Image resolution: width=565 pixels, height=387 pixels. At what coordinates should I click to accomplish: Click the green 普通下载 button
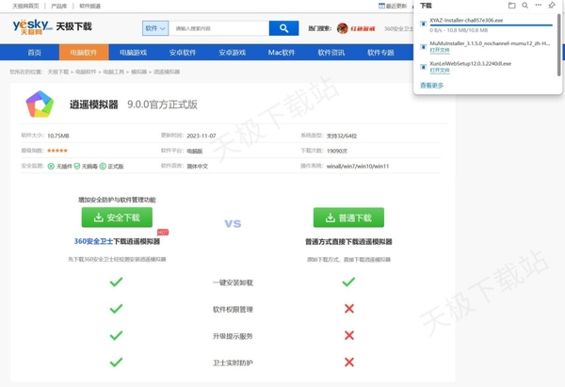pos(348,218)
